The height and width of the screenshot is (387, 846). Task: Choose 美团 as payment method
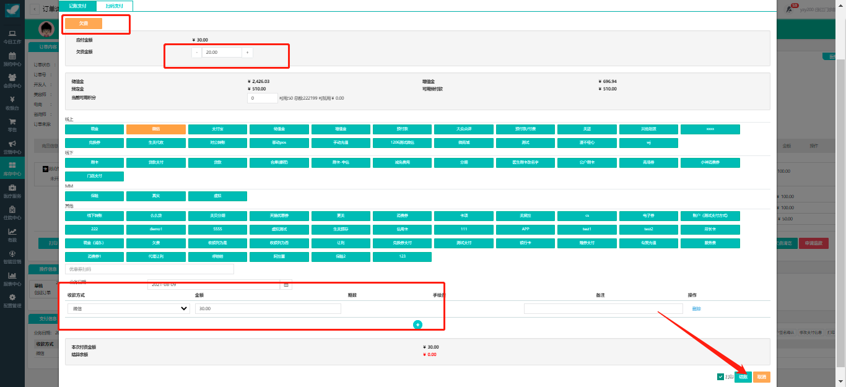(x=587, y=129)
